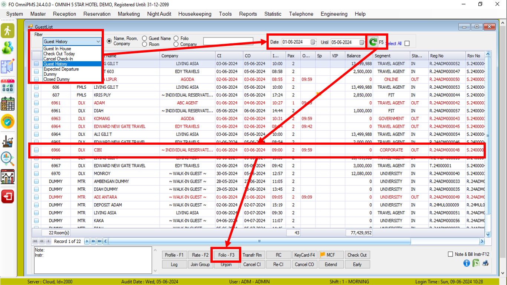The image size is (507, 285).
Task: Open the Reports menu
Action: pyautogui.click(x=248, y=14)
